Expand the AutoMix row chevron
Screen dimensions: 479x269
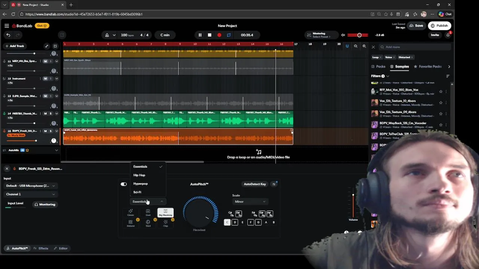57,150
